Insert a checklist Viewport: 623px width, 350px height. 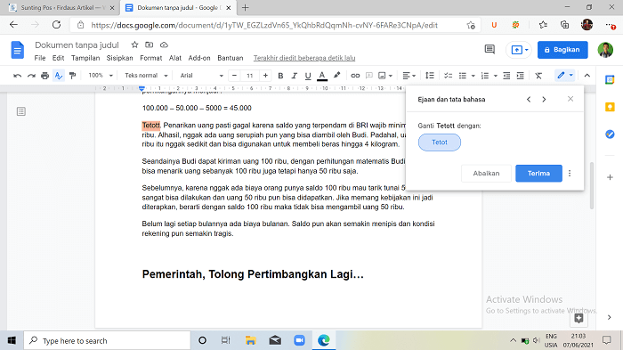[x=449, y=76]
